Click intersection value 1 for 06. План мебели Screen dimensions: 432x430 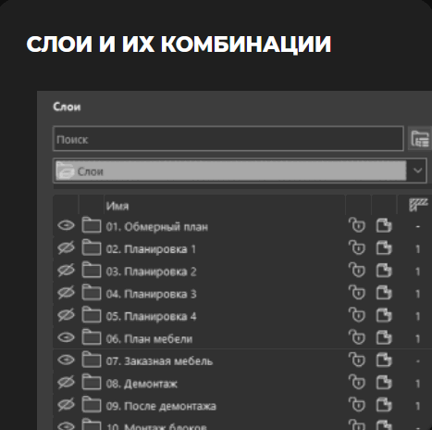coord(418,339)
